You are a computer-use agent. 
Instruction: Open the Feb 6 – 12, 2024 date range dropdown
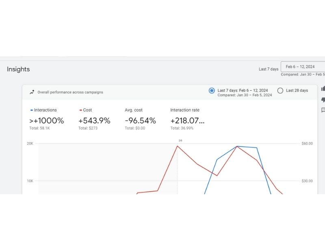[303, 67]
